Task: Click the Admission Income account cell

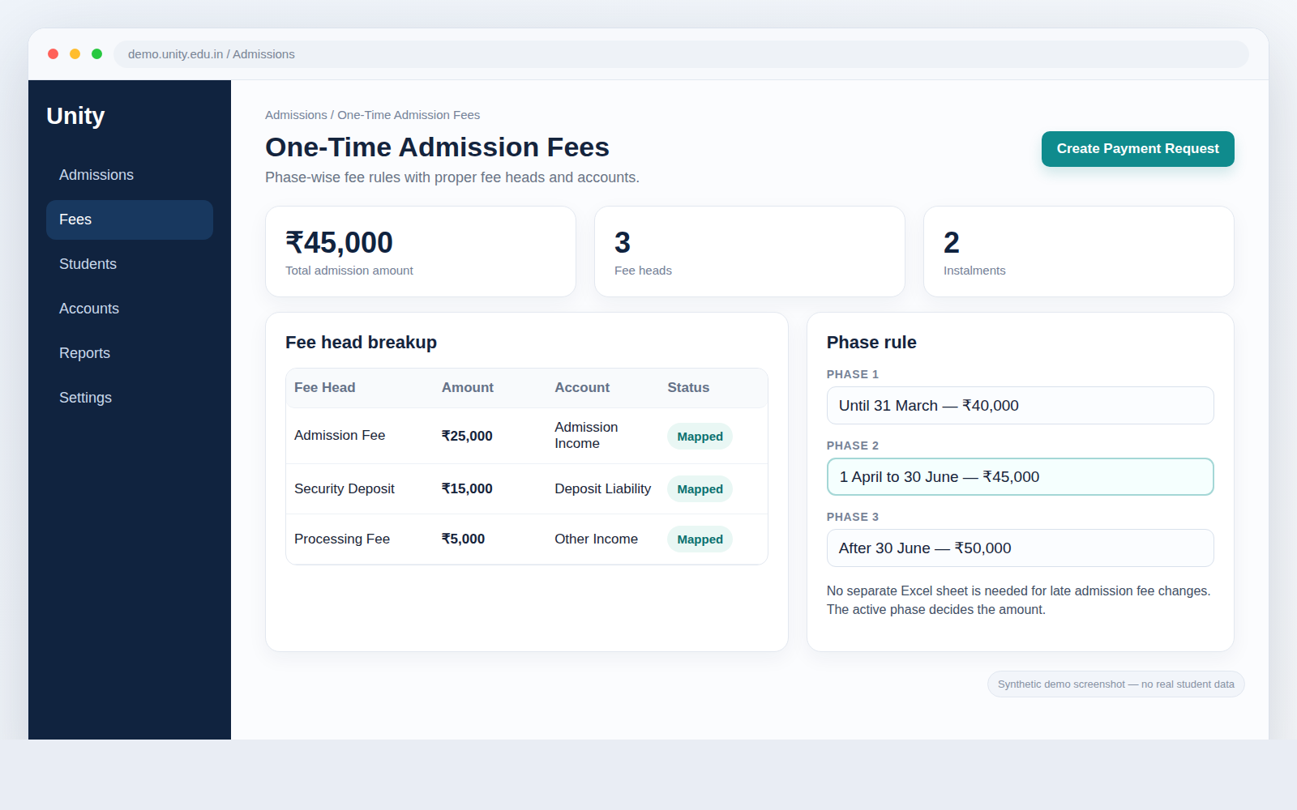Action: pos(586,436)
